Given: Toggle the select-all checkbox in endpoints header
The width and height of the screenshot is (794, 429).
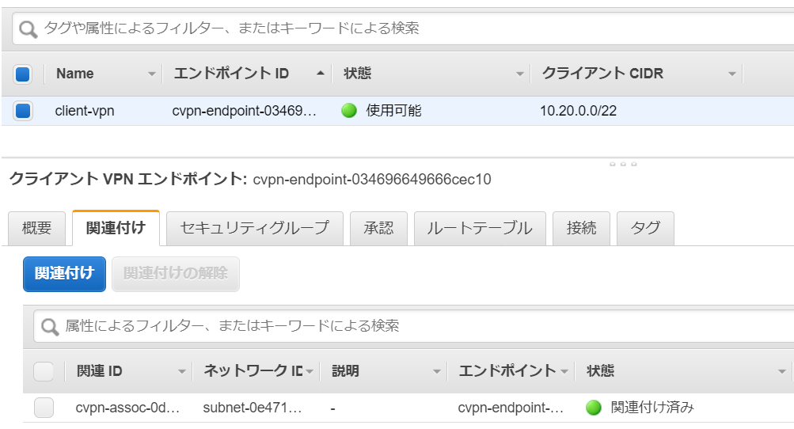Looking at the screenshot, I should click(23, 74).
